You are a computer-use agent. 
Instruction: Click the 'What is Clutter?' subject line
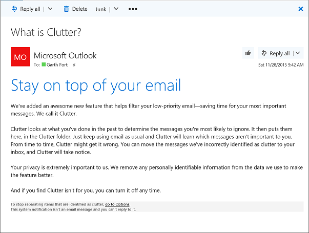[46, 32]
